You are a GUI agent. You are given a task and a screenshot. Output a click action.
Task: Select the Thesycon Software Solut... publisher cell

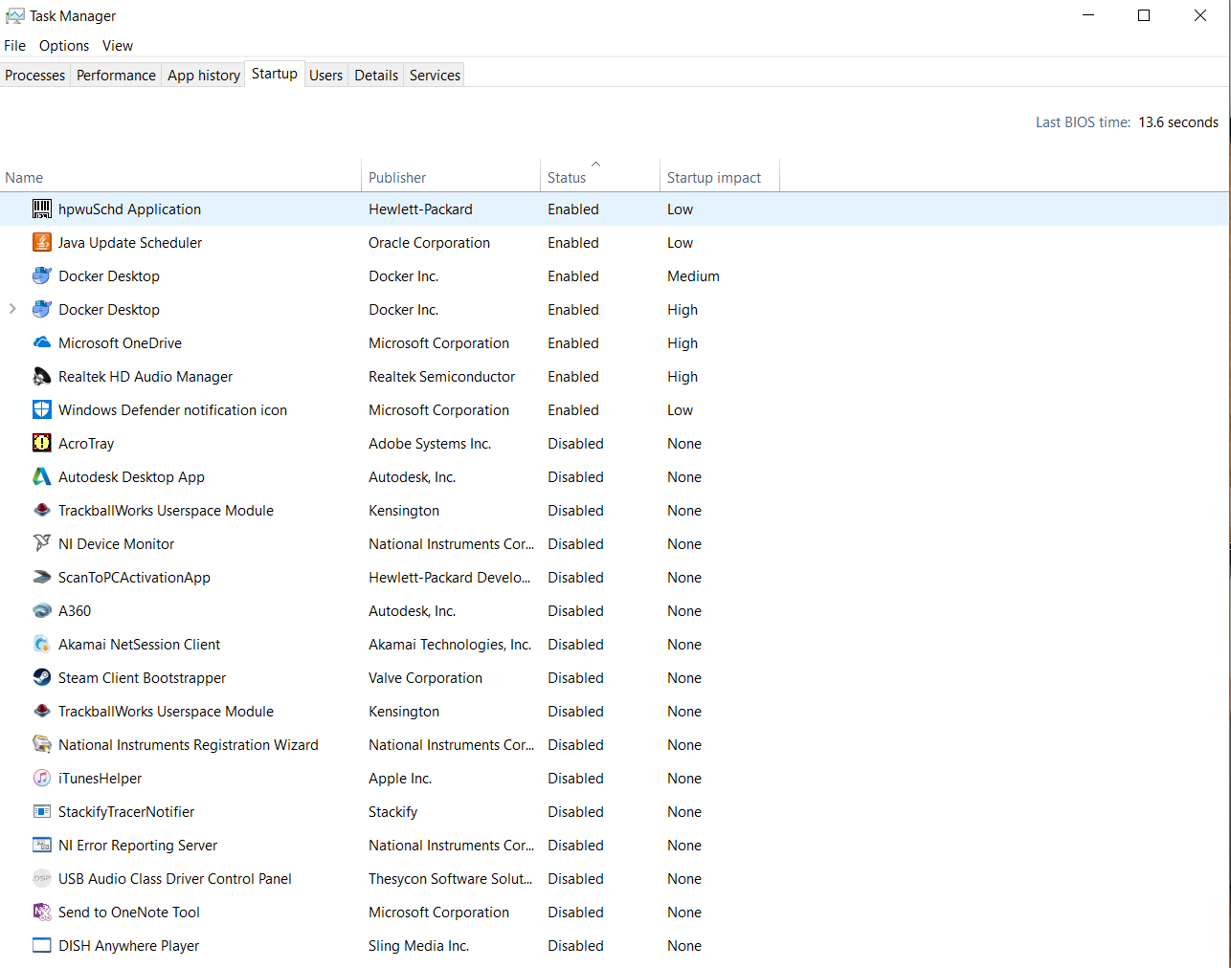450,879
